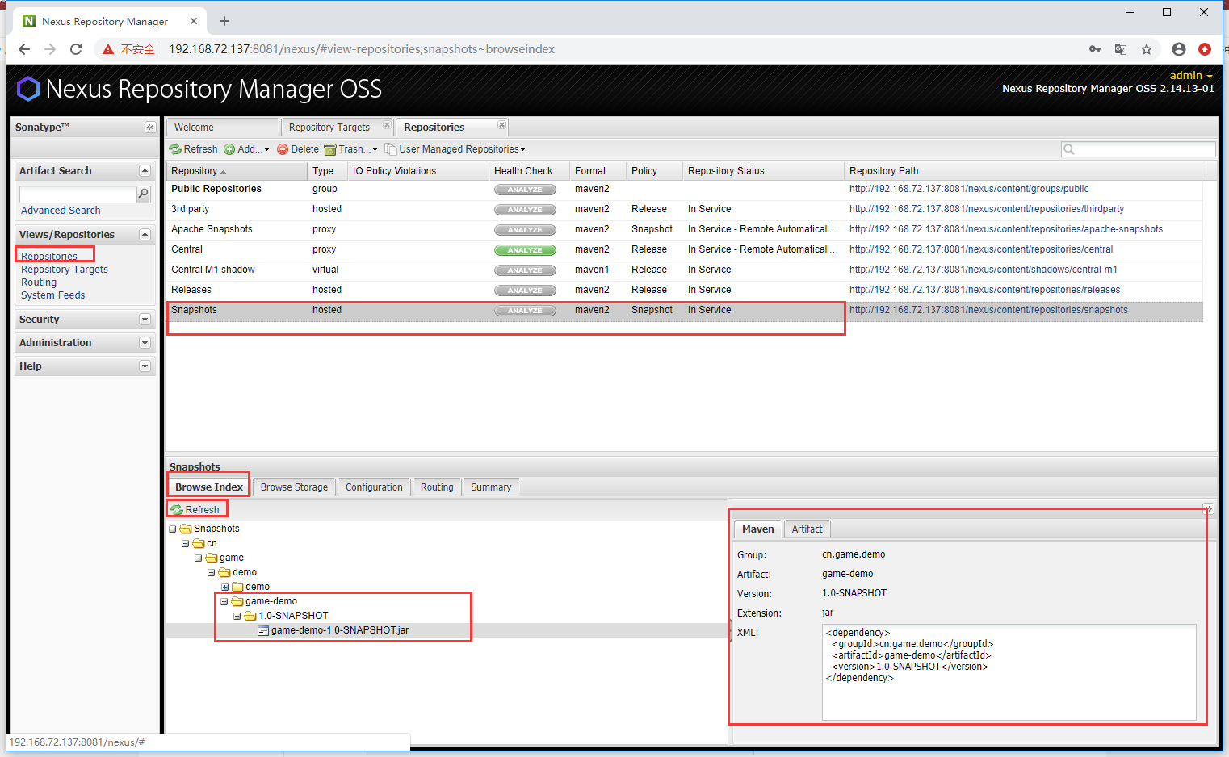Click the ANALYZE button for 3rd party

tap(525, 210)
